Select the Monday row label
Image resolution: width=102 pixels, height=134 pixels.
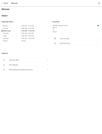pyautogui.click(x=5, y=26)
